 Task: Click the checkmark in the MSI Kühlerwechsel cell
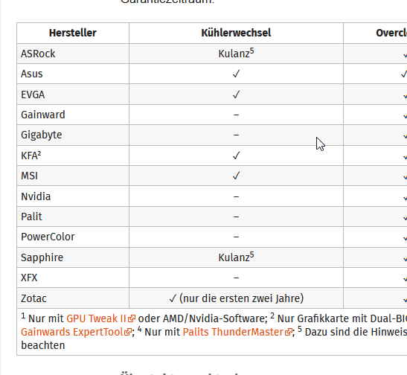[236, 176]
